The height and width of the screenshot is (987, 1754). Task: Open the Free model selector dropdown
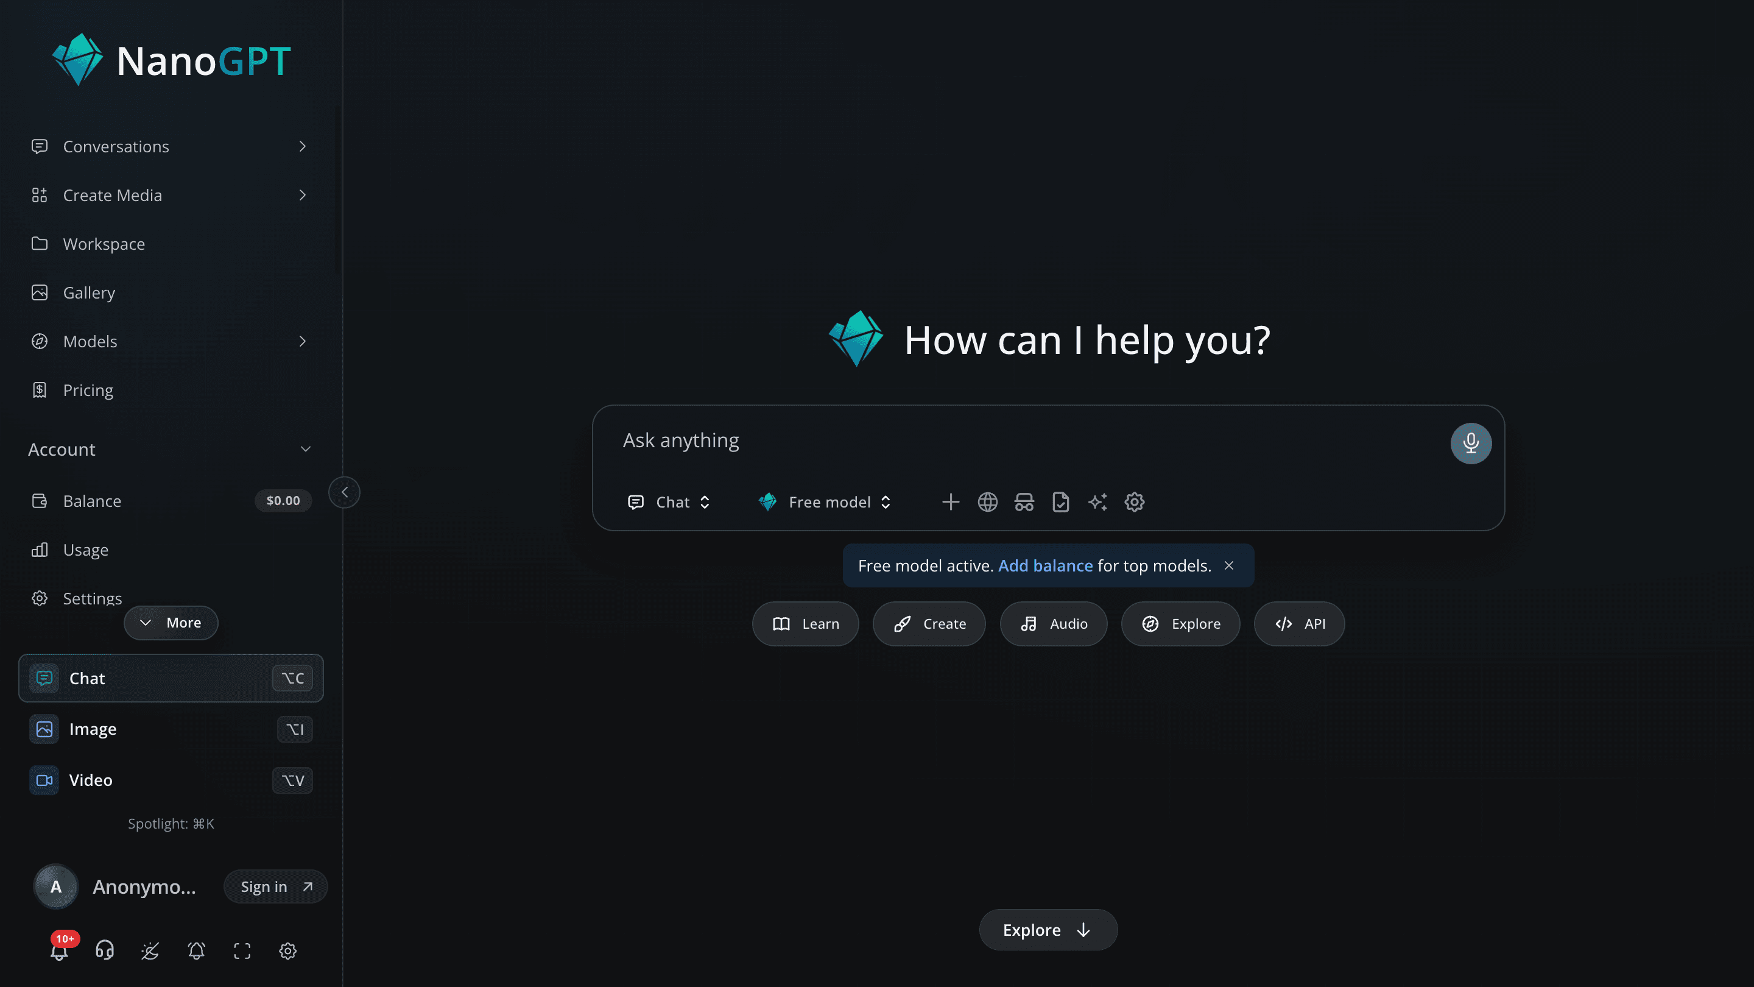click(825, 502)
